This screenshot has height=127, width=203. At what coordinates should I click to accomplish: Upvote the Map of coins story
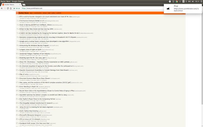(x=19, y=74)
